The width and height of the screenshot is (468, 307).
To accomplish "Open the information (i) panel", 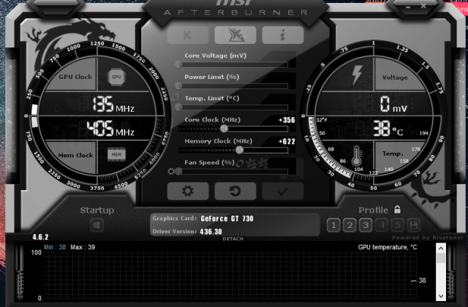I will 282,35.
